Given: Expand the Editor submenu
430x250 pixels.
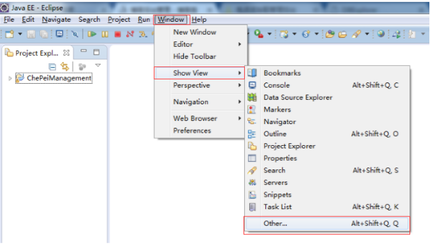Looking at the screenshot, I should (201, 45).
